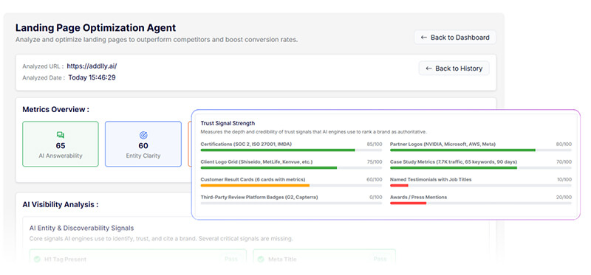Viewport: 591px width, 275px height.
Task: Click the '75/100' Client Logo Grid score
Action: click(375, 161)
